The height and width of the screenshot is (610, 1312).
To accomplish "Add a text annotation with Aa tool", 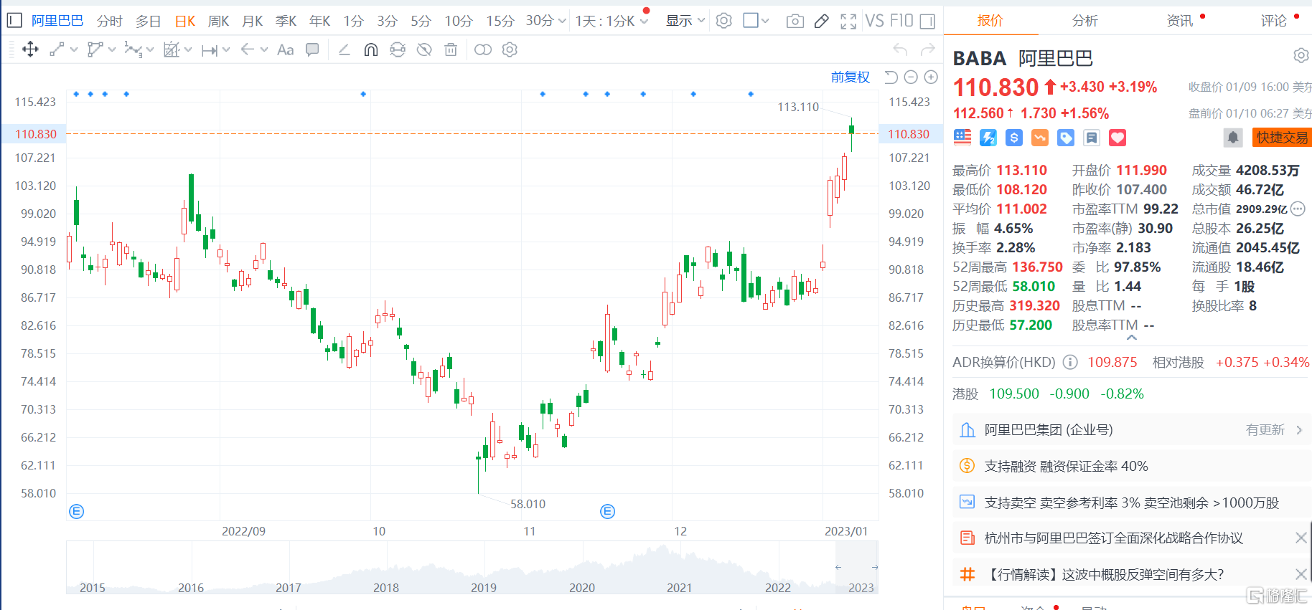I will (285, 49).
